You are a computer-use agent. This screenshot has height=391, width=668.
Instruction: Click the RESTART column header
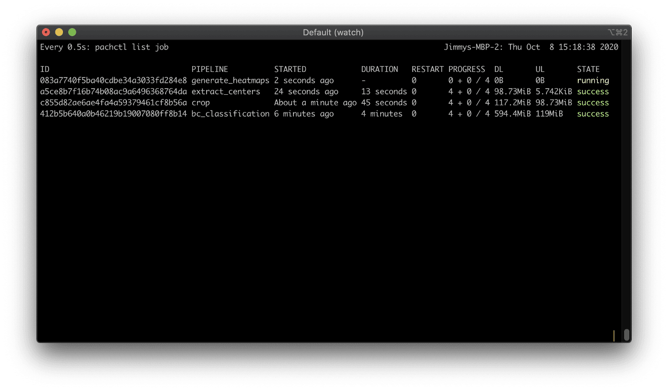428,70
